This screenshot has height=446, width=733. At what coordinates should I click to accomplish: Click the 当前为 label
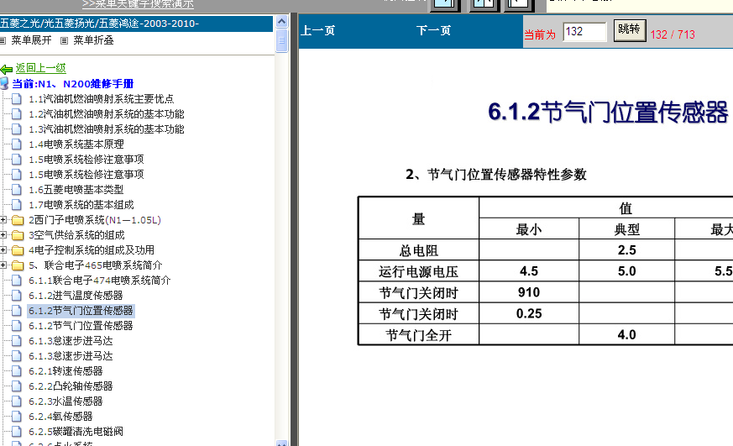click(540, 34)
